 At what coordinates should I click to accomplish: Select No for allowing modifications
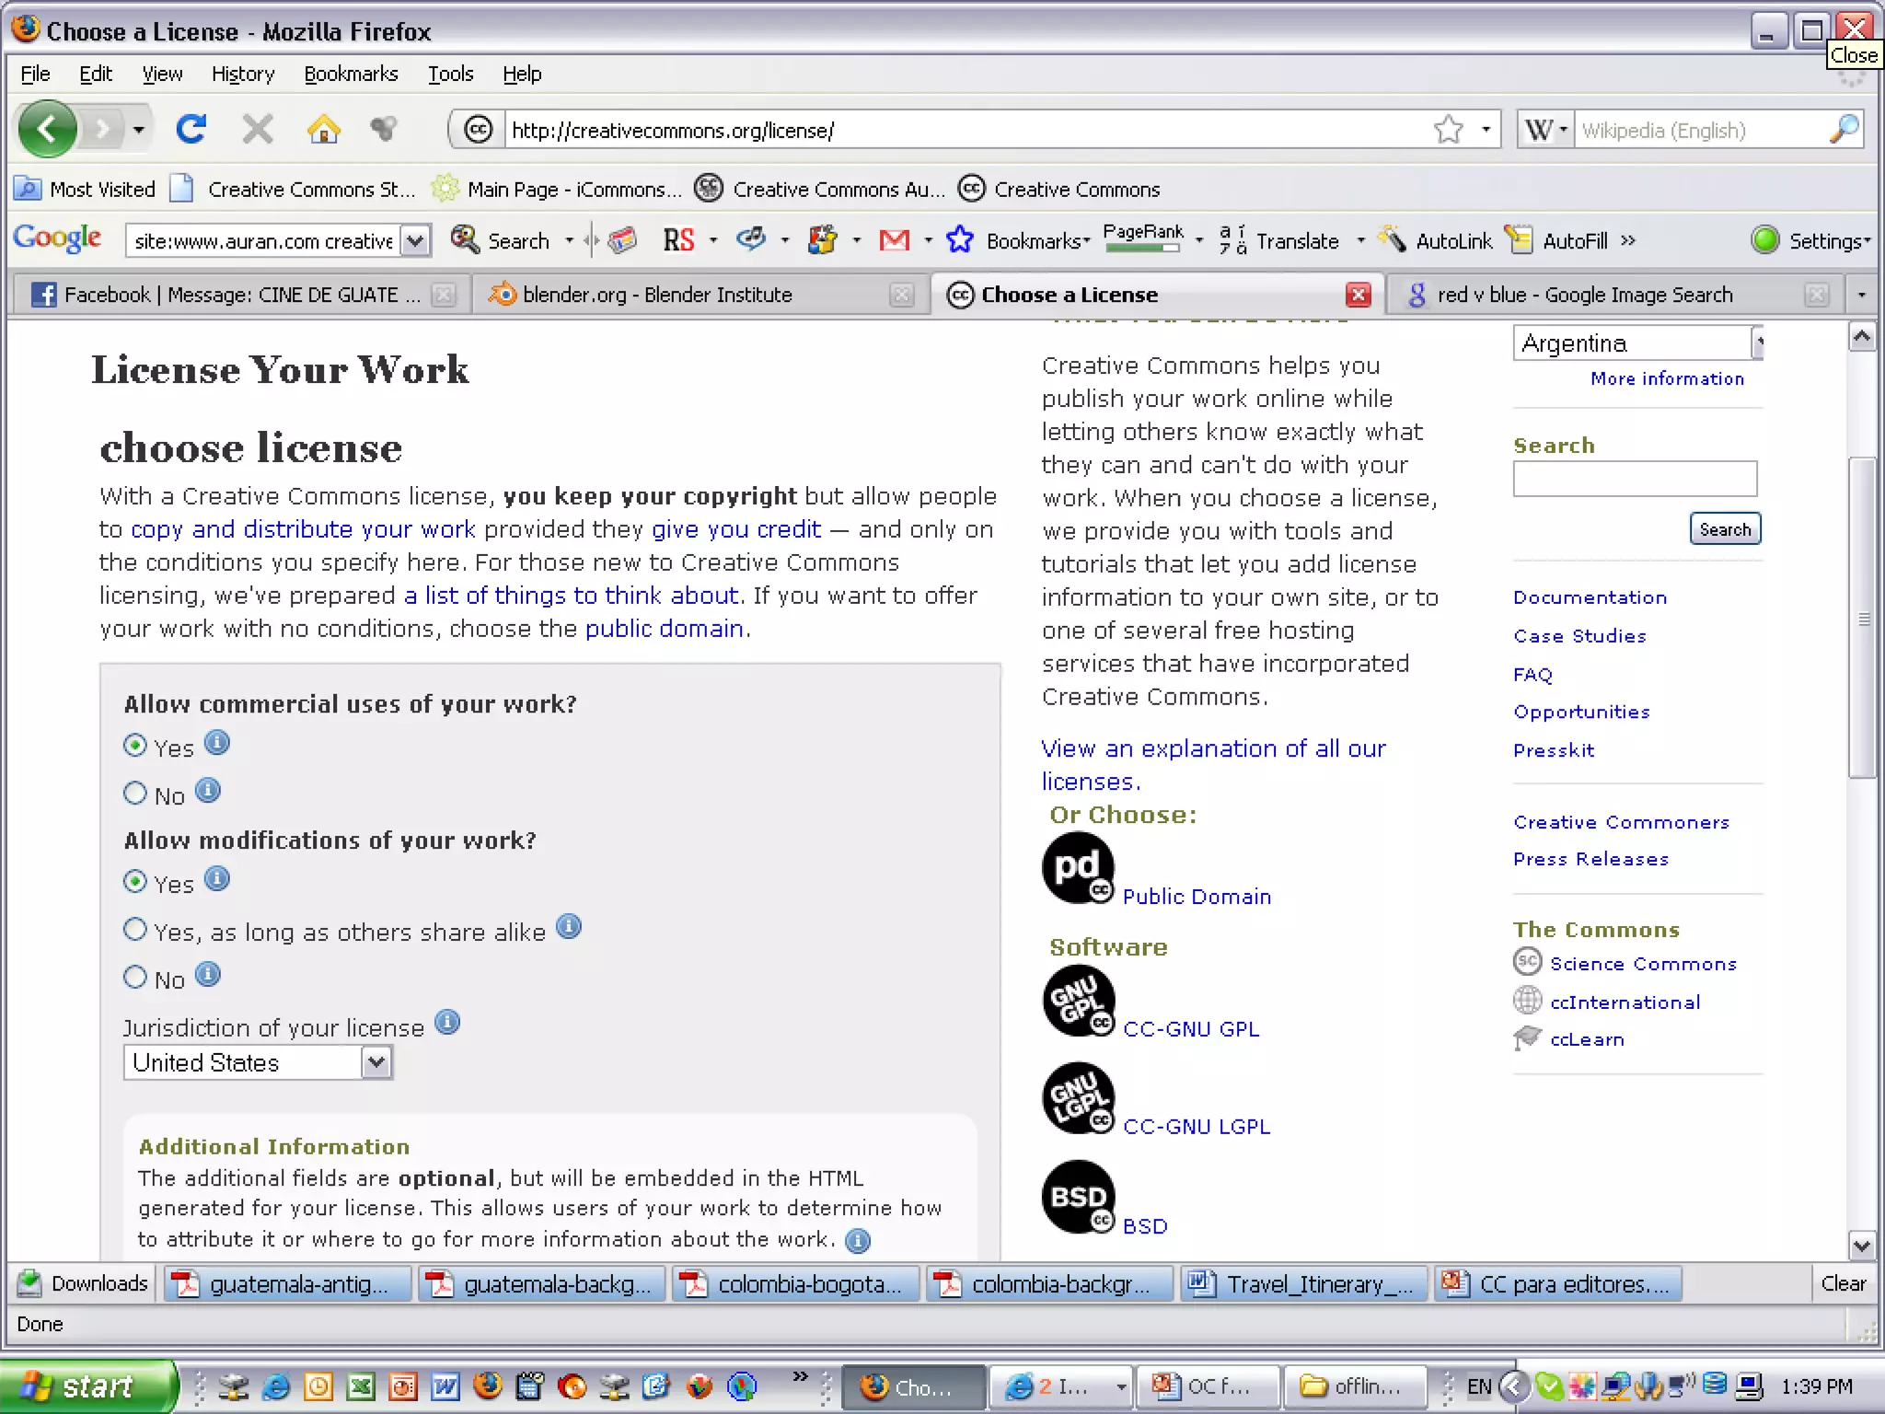[135, 977]
